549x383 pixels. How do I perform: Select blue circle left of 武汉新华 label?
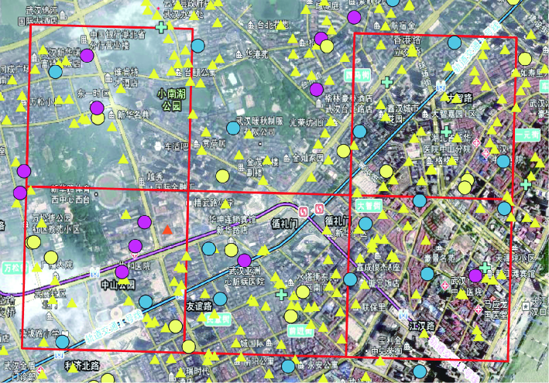pos(56,72)
